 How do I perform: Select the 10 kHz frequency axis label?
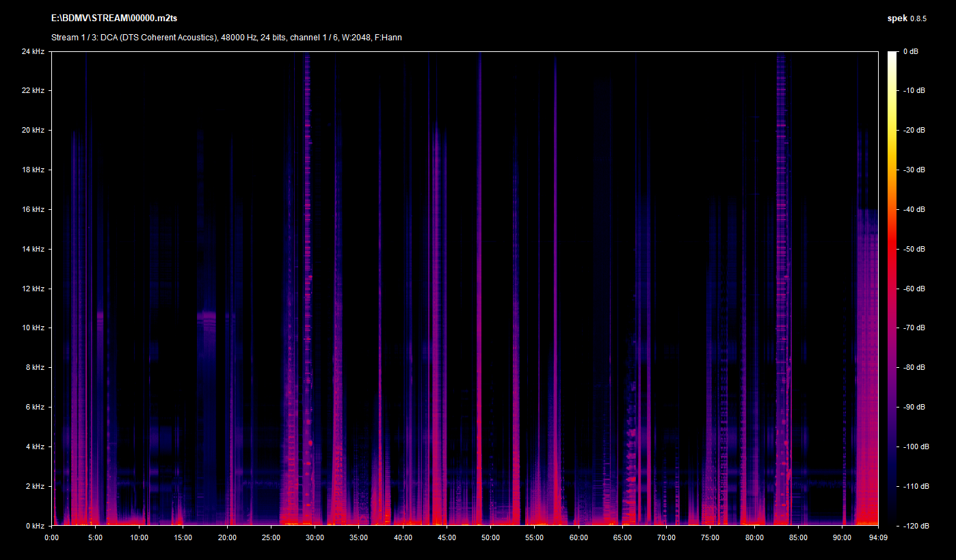tap(33, 328)
